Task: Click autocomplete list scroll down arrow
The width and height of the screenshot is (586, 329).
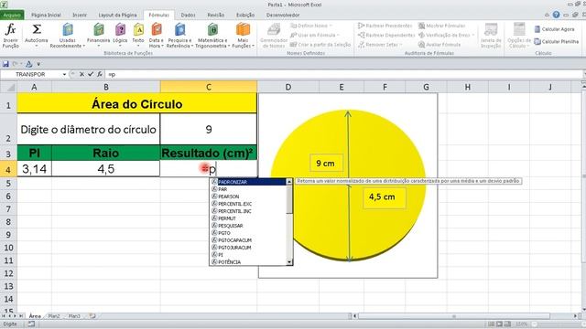Action: tap(289, 262)
